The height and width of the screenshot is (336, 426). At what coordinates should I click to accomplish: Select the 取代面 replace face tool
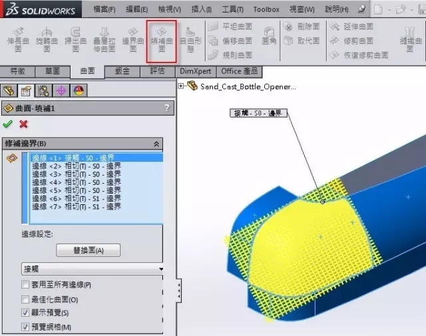(x=302, y=41)
